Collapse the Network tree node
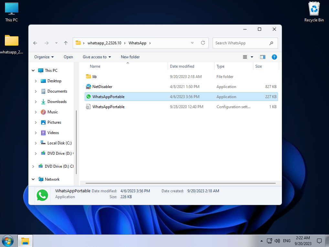 pyautogui.click(x=33, y=179)
